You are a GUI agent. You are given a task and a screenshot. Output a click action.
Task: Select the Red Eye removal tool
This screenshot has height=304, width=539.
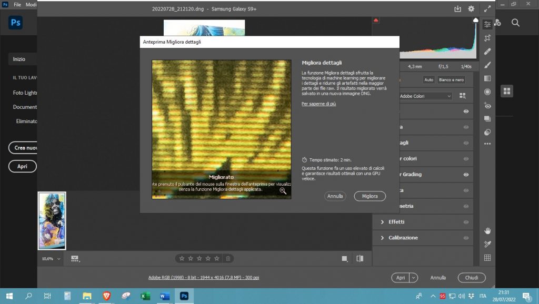487,106
